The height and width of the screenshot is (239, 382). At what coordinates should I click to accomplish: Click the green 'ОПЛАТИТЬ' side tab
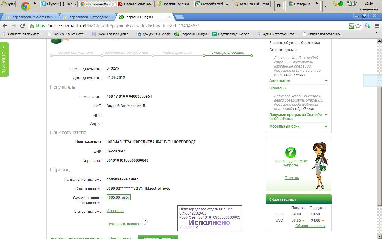pyautogui.click(x=4, y=60)
